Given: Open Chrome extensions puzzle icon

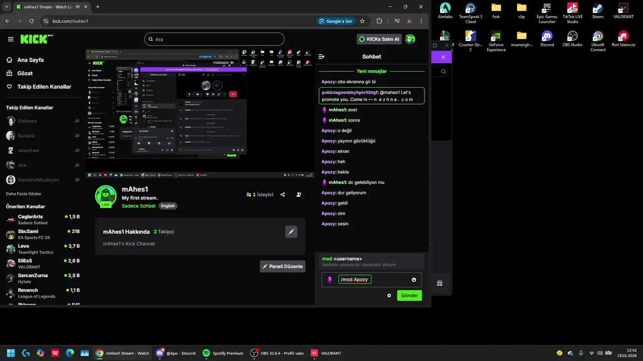Looking at the screenshot, I should click(x=379, y=21).
